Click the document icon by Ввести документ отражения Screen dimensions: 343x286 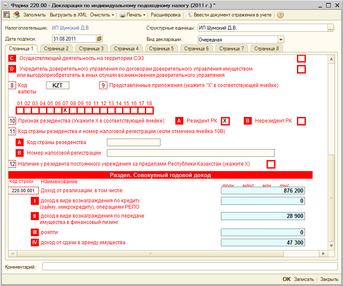point(190,15)
